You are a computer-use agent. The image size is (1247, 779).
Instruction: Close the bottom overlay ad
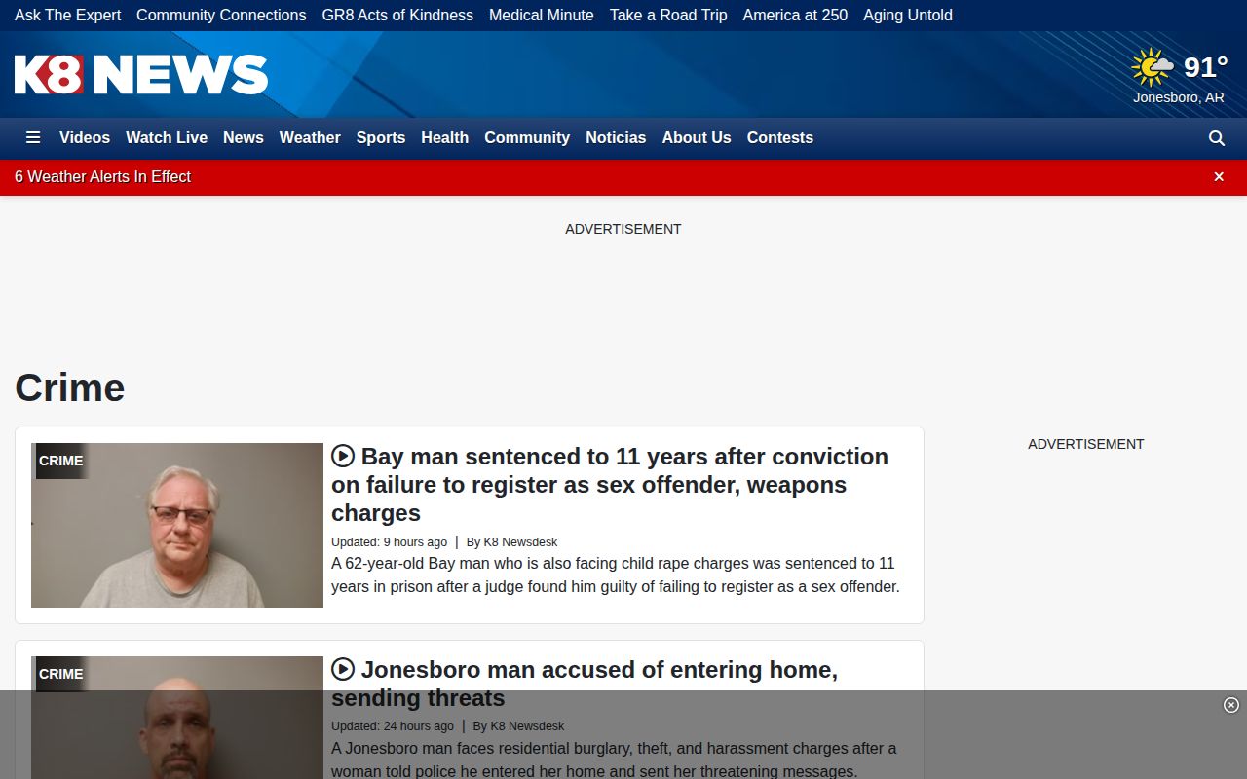coord(1231,705)
